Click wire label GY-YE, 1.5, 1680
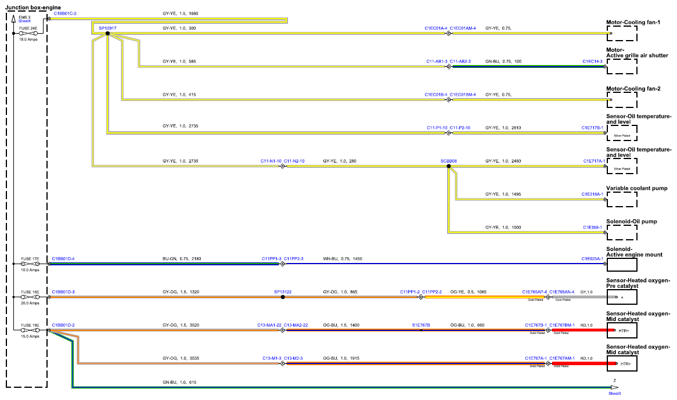The width and height of the screenshot is (677, 400). 181,13
